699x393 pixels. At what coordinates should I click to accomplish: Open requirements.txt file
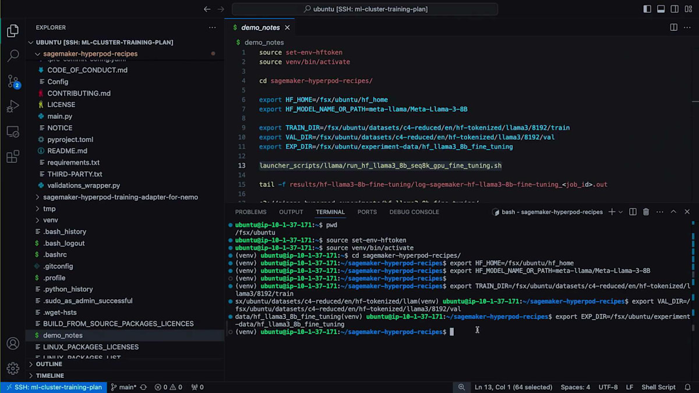(x=73, y=162)
